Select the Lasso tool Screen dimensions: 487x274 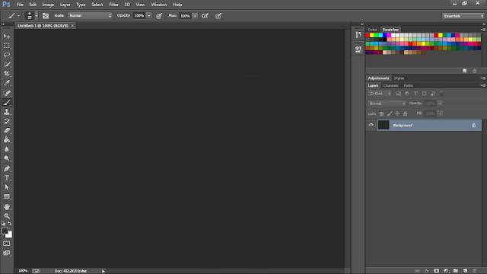pos(7,55)
